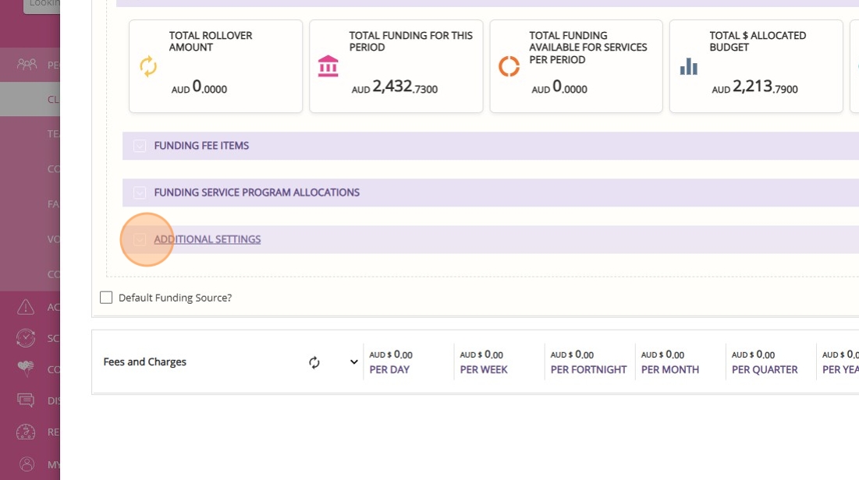Click the Additional Settings link
859x480 pixels.
208,239
